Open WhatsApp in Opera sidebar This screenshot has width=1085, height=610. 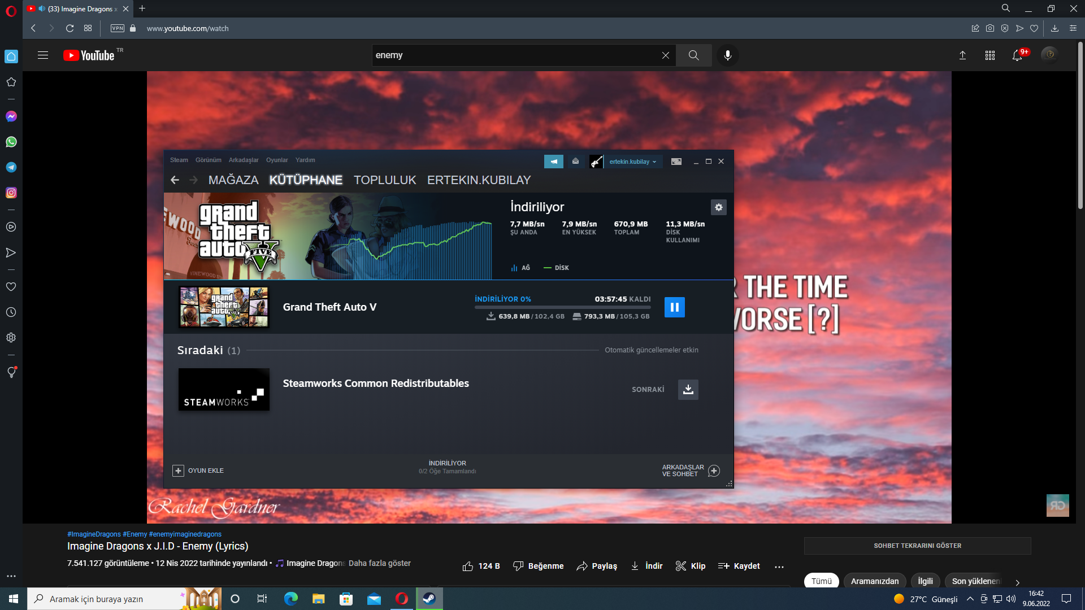[x=11, y=142]
